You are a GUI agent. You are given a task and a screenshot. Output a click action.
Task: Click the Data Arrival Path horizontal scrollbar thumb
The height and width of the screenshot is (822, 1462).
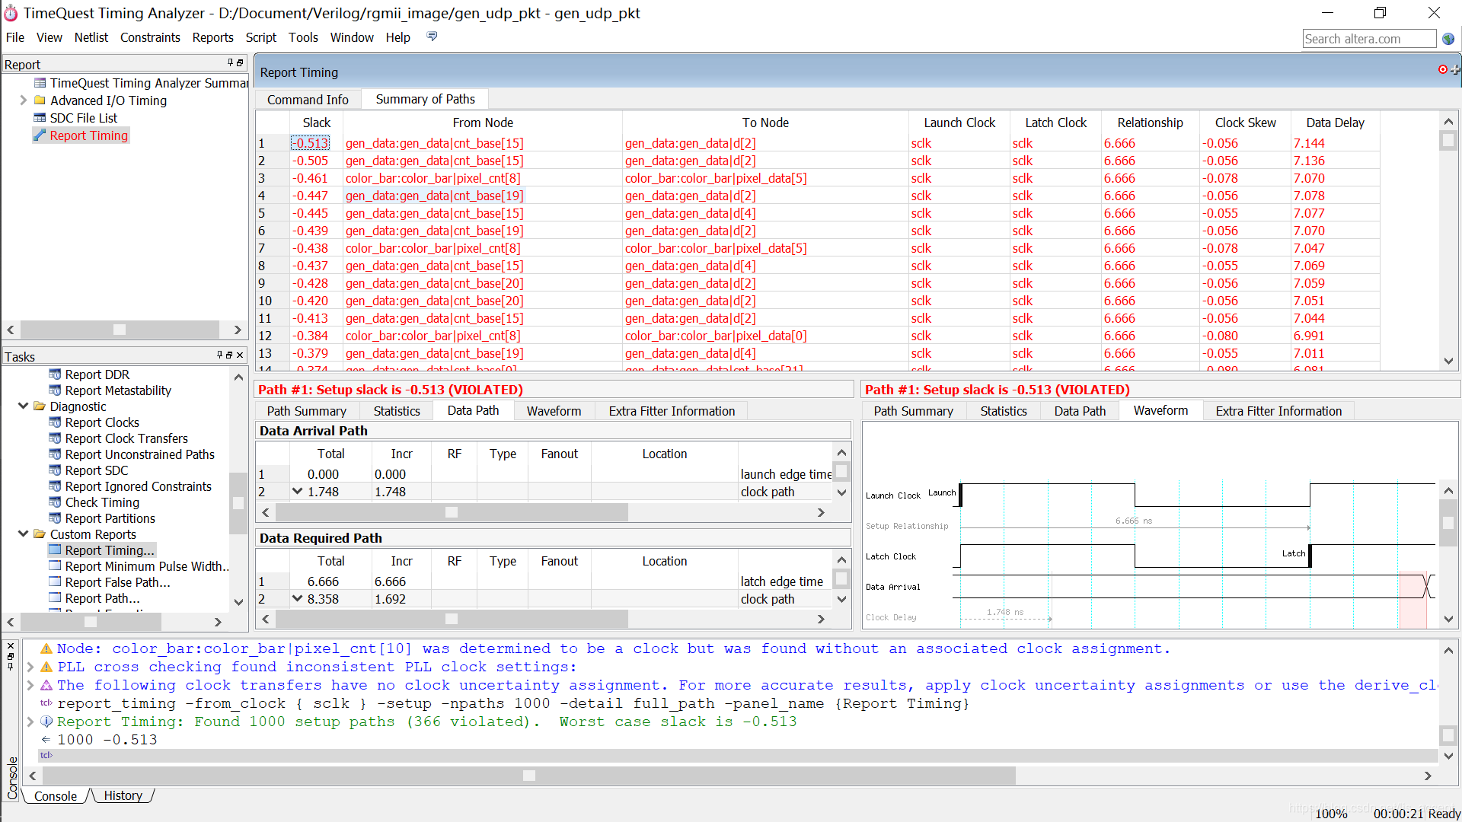point(452,512)
